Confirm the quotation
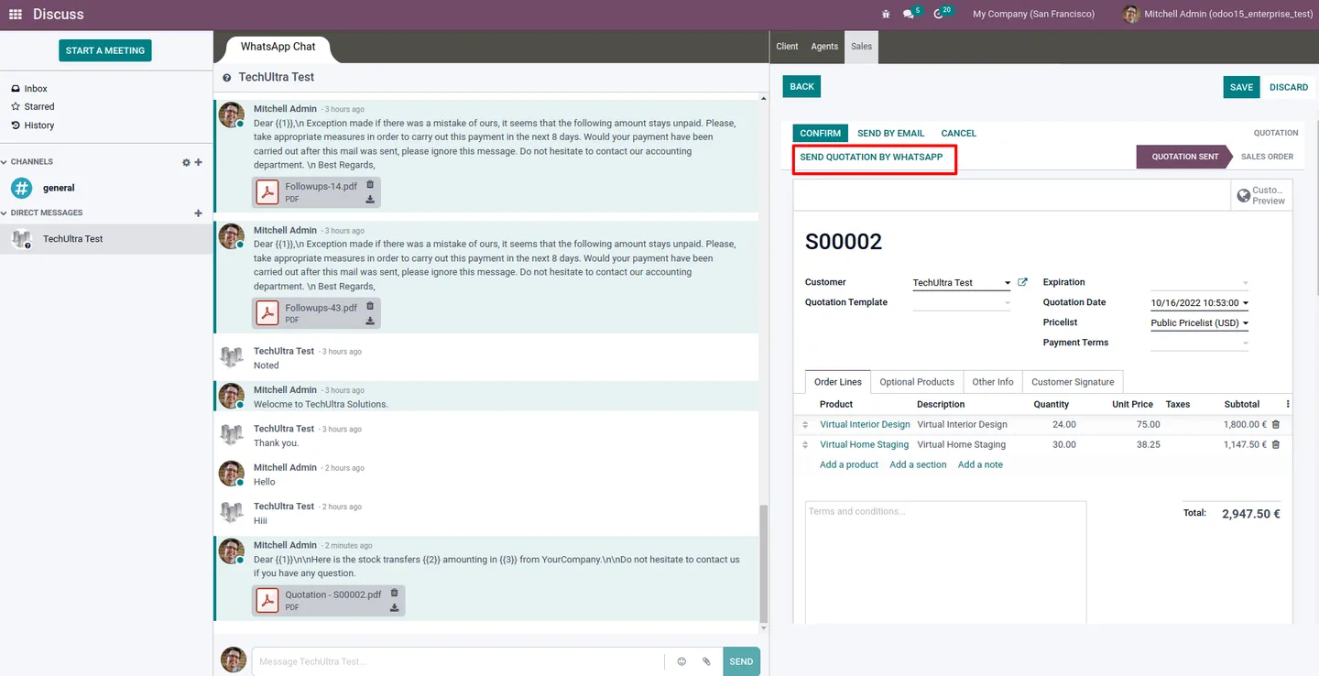 (x=820, y=133)
